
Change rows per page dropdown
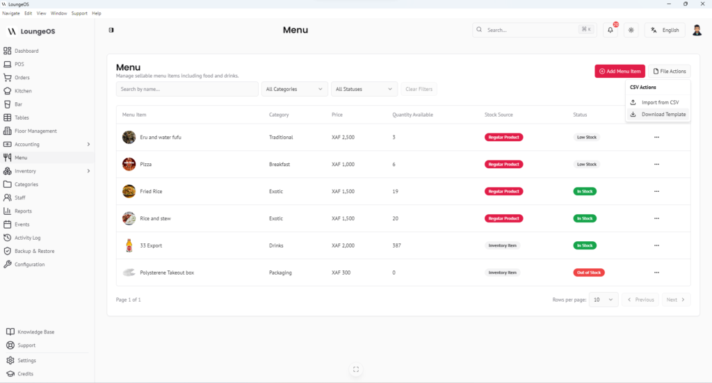coord(603,300)
